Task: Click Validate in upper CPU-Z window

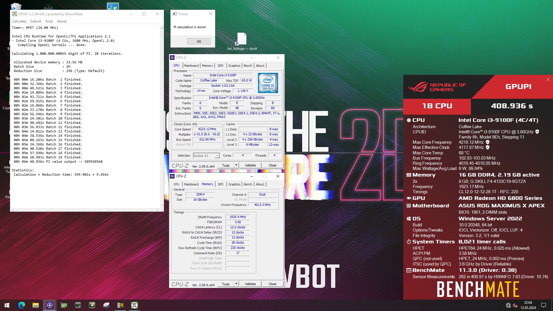Action: (x=250, y=165)
